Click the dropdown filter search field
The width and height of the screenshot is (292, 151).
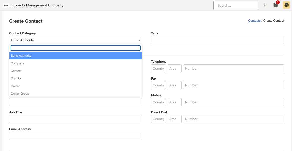[x=75, y=48]
